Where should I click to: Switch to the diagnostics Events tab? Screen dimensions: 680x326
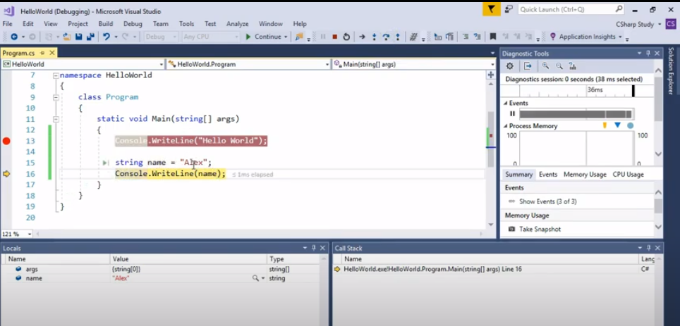tap(547, 175)
